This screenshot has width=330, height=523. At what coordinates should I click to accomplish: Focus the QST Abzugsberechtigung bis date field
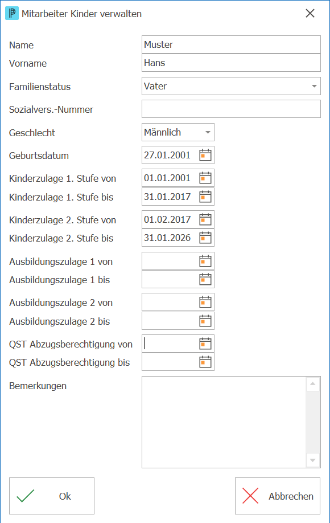click(178, 362)
